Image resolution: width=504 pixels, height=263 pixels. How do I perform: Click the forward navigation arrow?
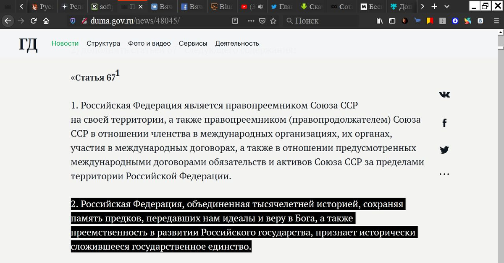21,21
